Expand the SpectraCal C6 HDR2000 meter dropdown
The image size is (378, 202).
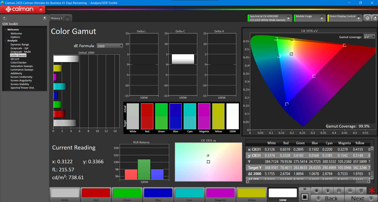pos(288,18)
